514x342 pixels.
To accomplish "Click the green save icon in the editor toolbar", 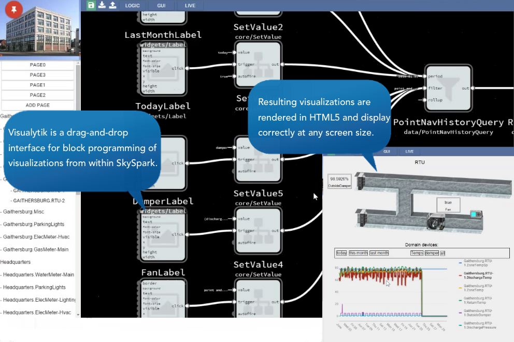I will (x=91, y=5).
